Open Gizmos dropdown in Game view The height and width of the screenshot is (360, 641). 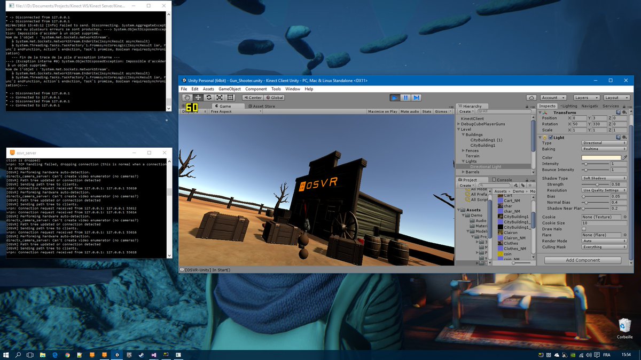click(443, 112)
